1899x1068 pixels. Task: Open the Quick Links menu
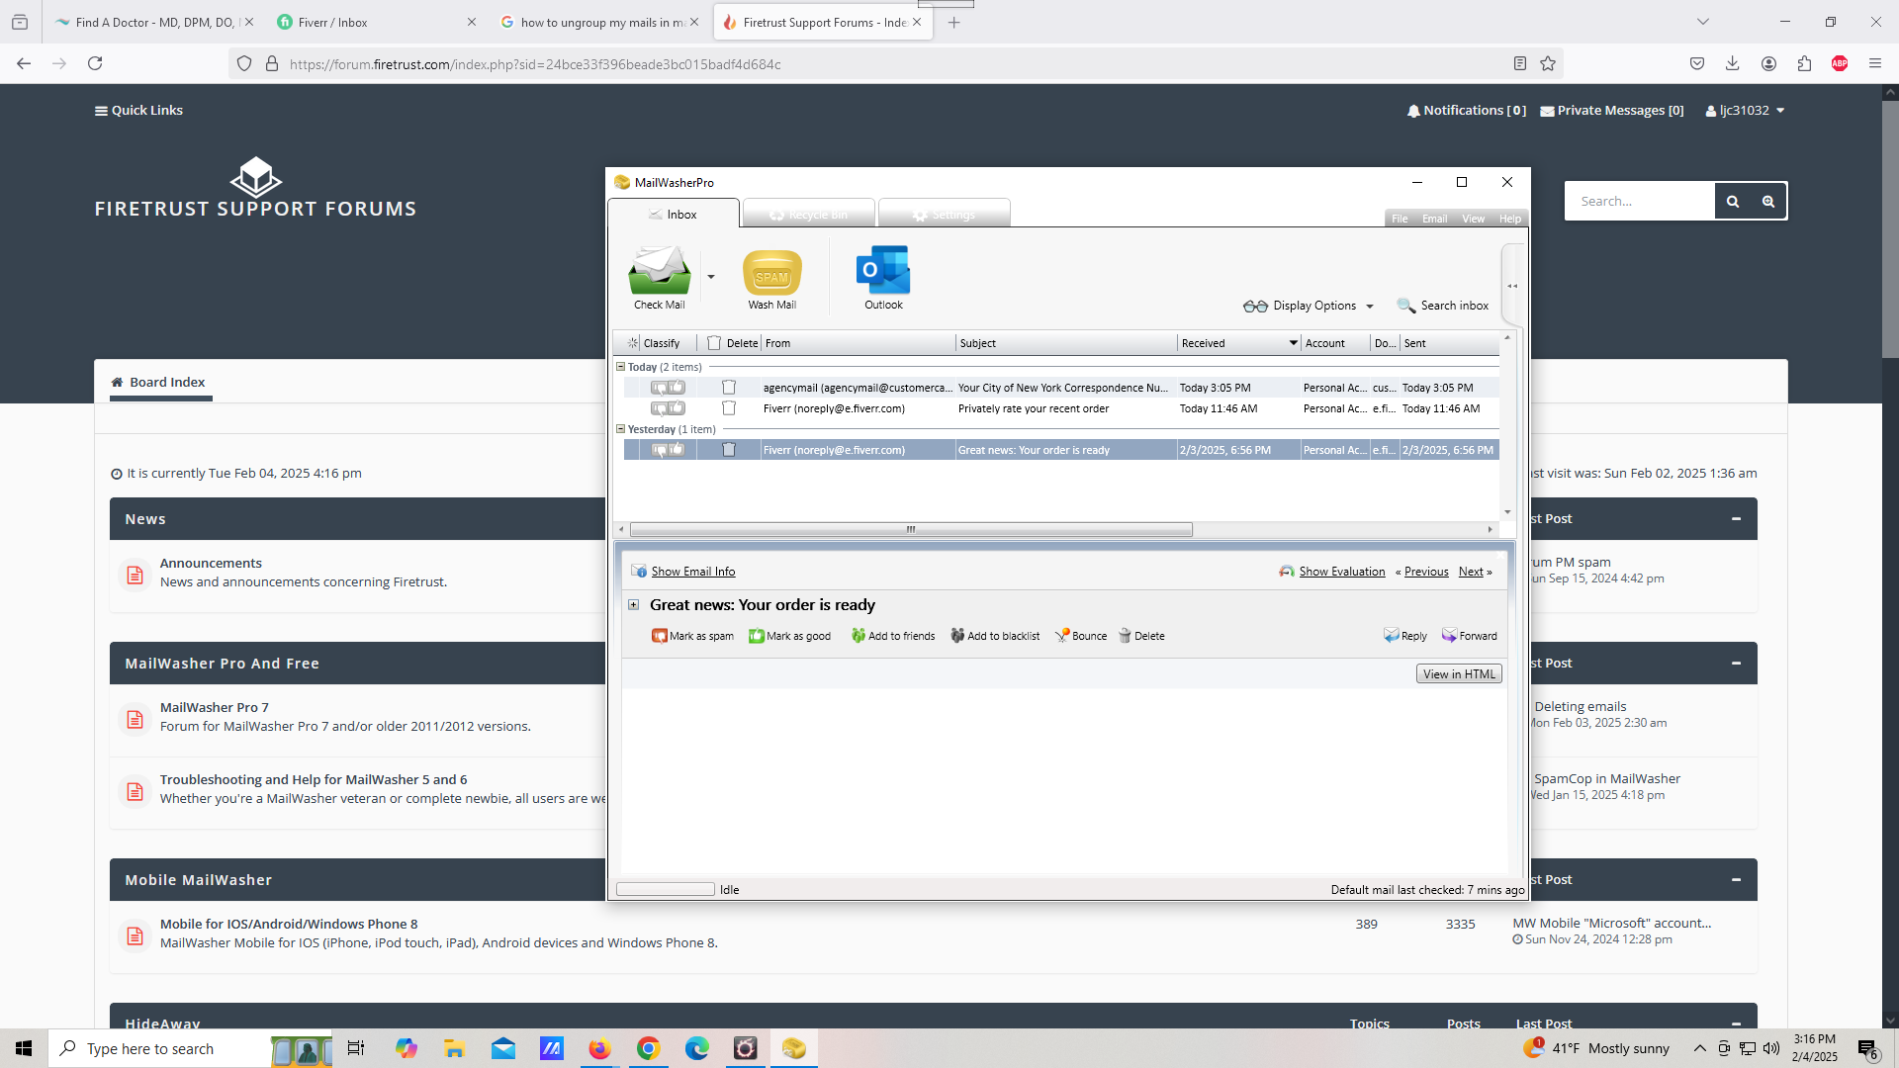(x=138, y=110)
